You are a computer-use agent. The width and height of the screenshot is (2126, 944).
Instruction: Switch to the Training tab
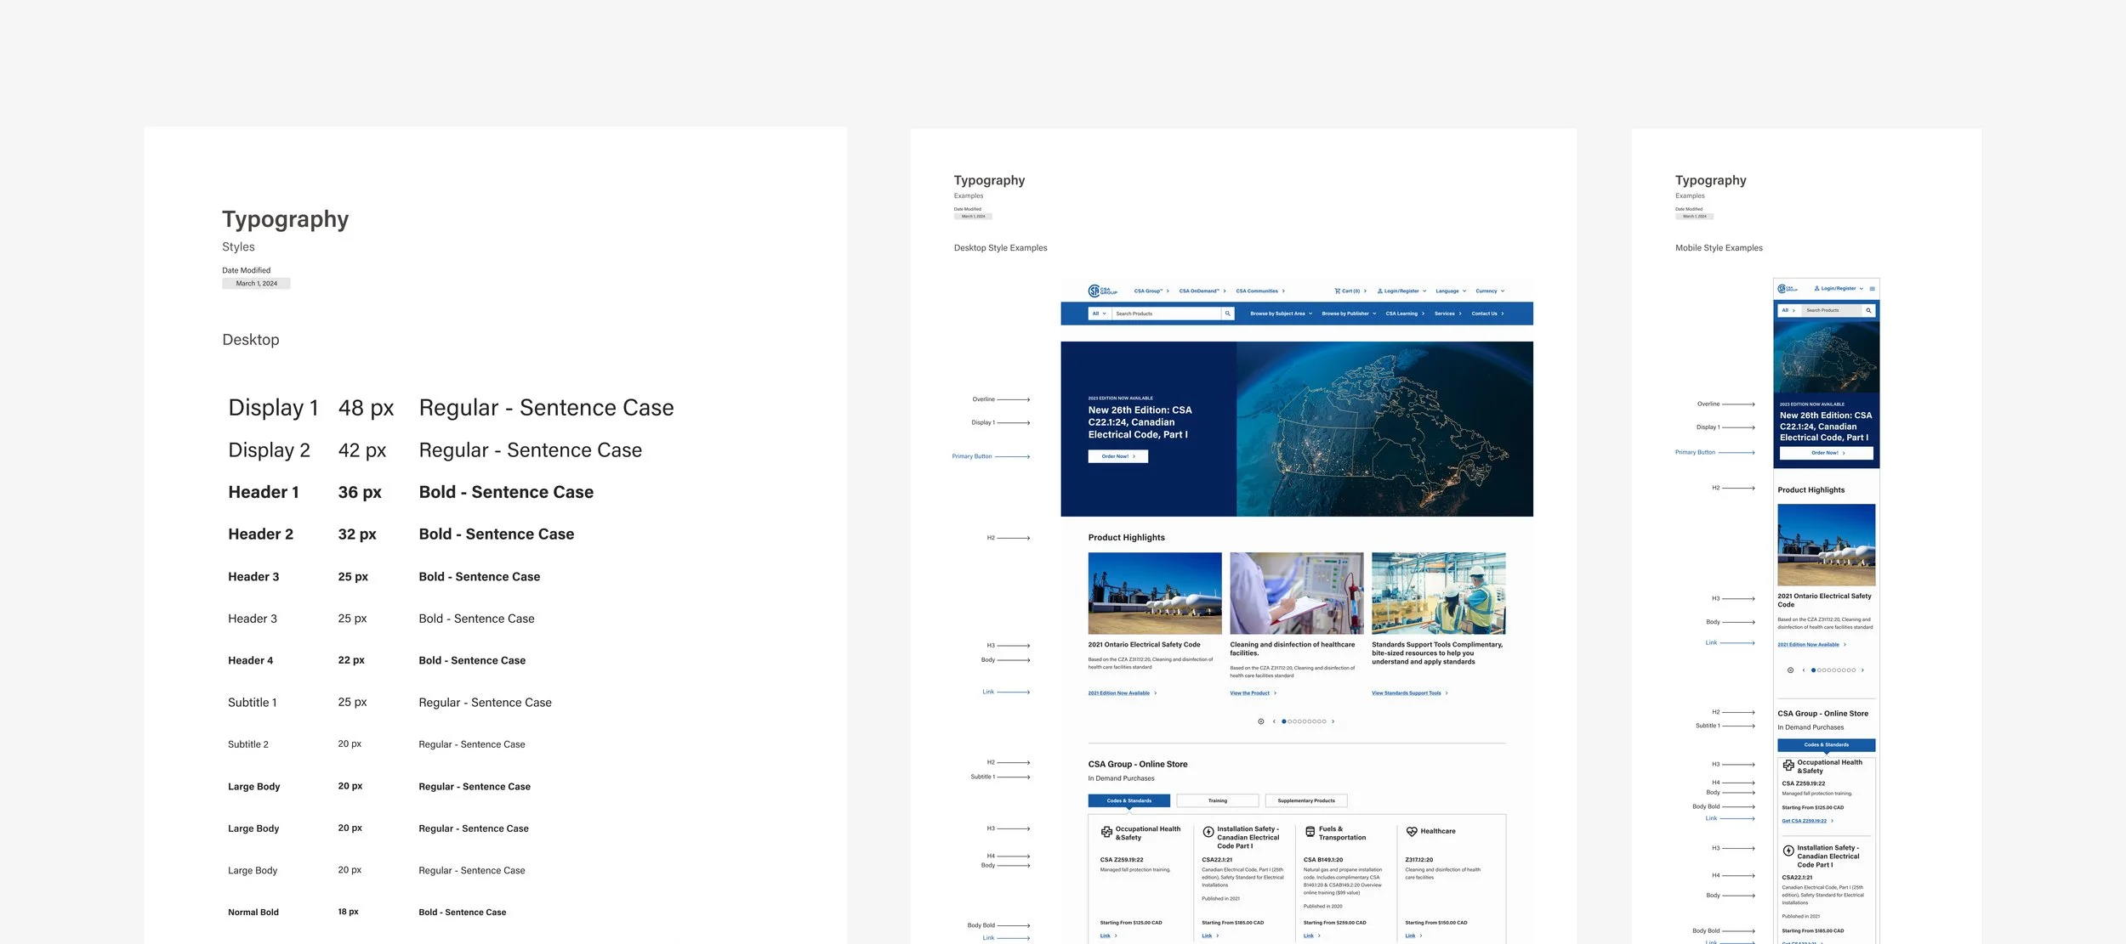[x=1216, y=800]
